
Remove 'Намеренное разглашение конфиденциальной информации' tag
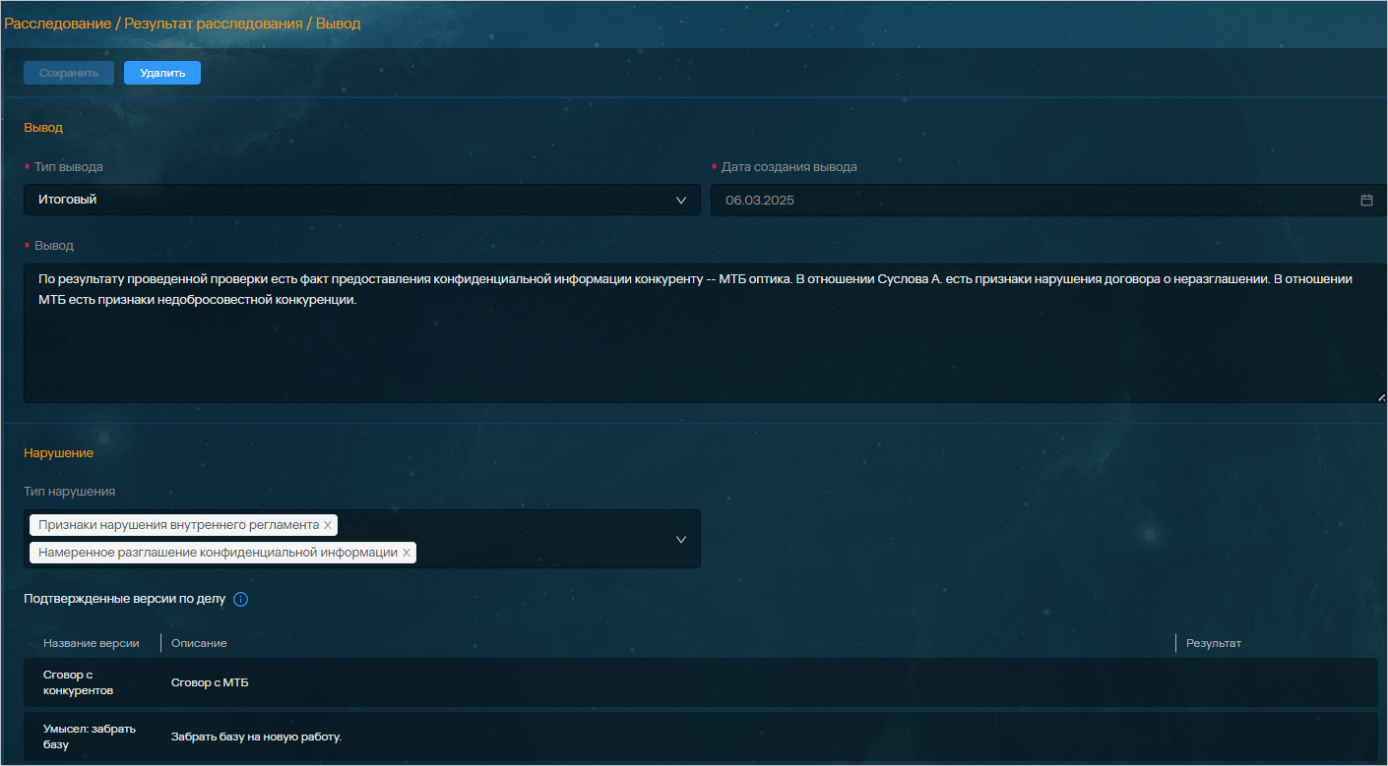point(406,553)
